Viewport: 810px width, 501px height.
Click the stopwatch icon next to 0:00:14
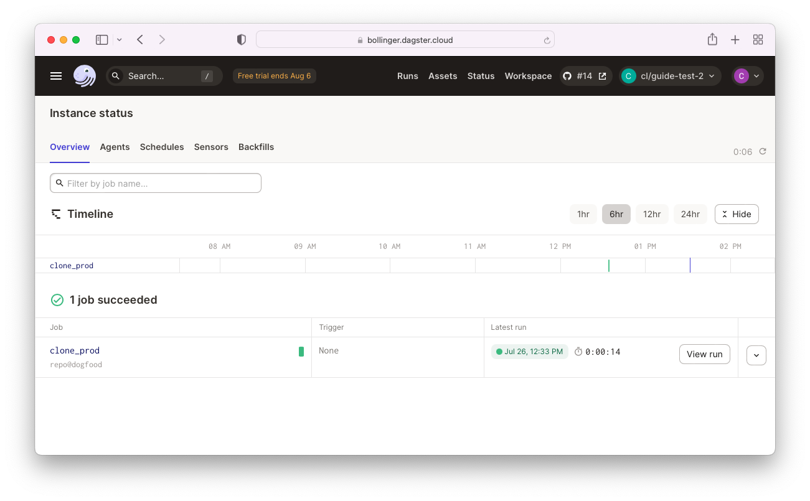pos(578,351)
